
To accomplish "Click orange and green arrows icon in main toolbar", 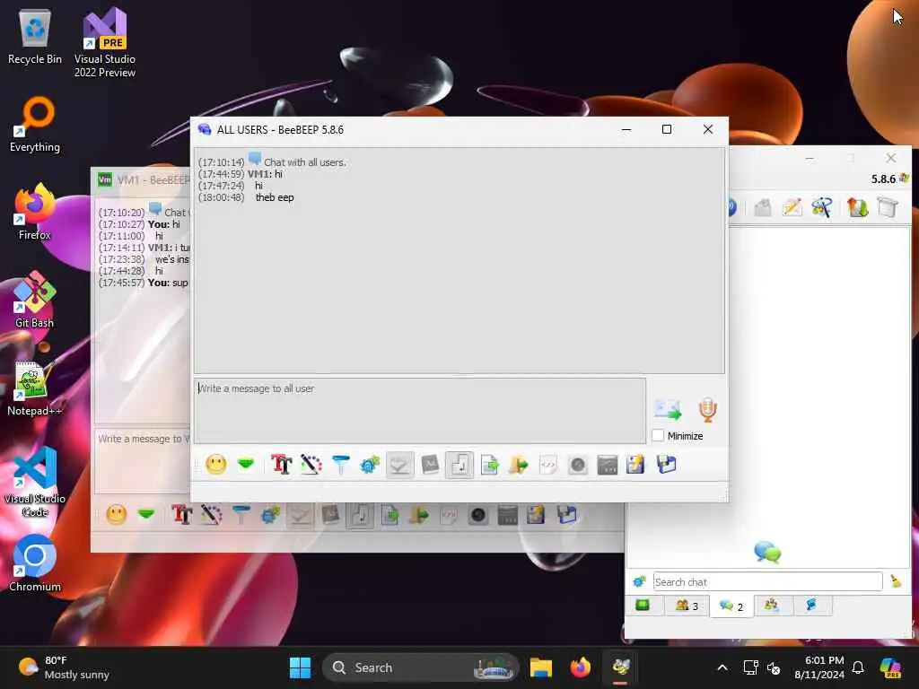I will tap(857, 207).
